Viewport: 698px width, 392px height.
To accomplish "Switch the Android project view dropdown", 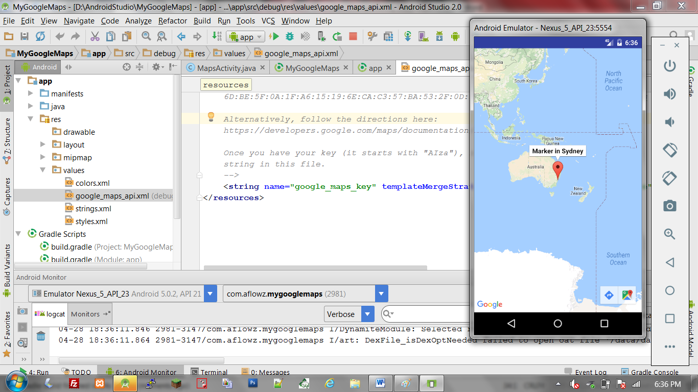I will [x=38, y=67].
